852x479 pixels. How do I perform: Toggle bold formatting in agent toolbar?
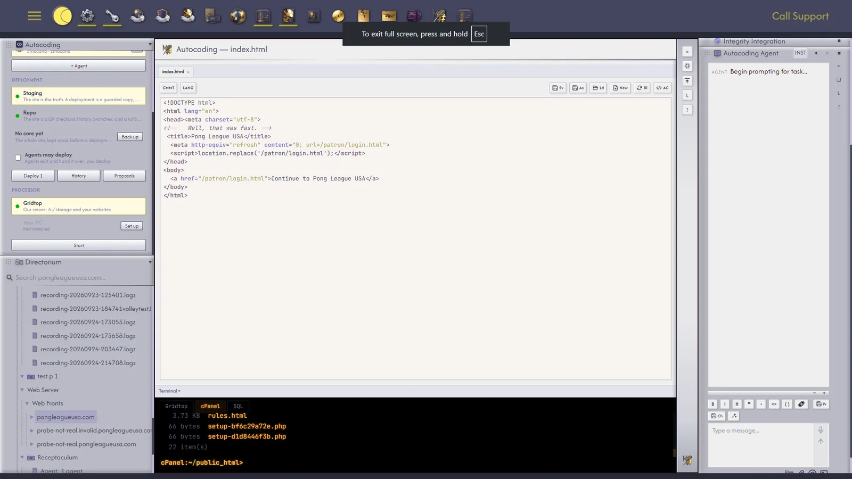[712, 404]
